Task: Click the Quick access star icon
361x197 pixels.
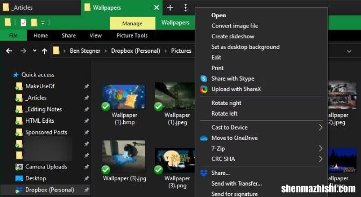Action: [16, 75]
